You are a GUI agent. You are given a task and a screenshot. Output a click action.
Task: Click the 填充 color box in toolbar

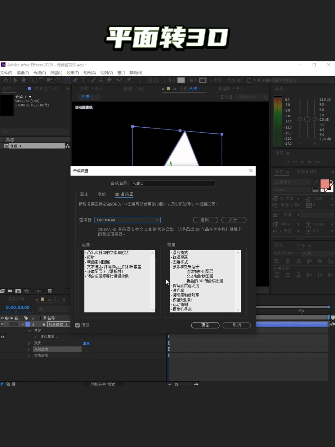181,80
